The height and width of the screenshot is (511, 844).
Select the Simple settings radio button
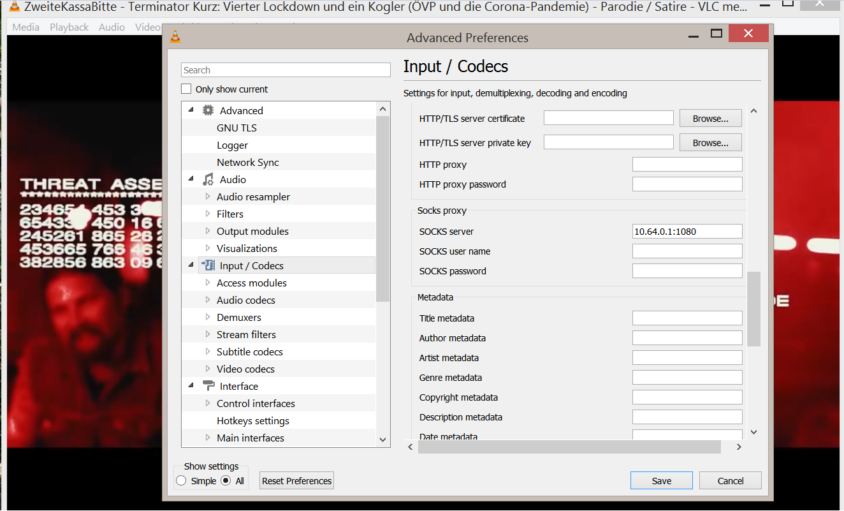181,480
